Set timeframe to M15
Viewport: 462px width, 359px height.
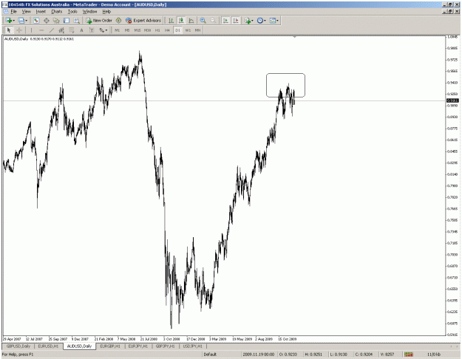click(137, 30)
